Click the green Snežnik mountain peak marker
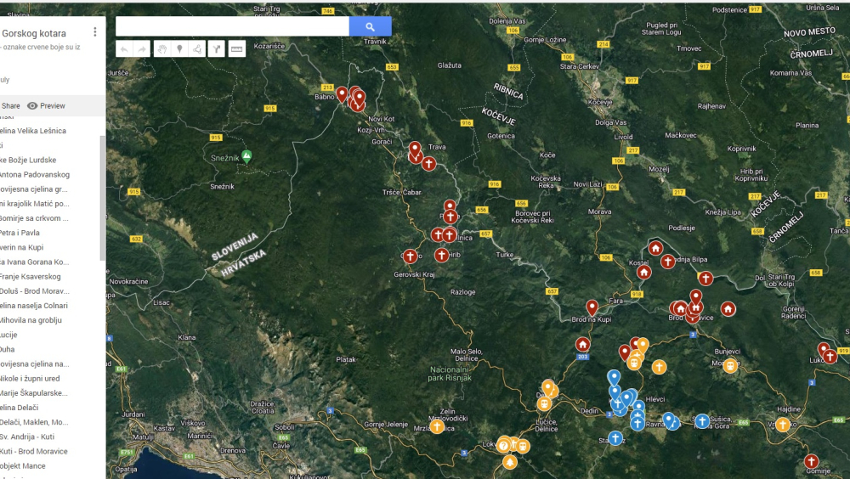Image resolution: width=850 pixels, height=479 pixels. [246, 156]
